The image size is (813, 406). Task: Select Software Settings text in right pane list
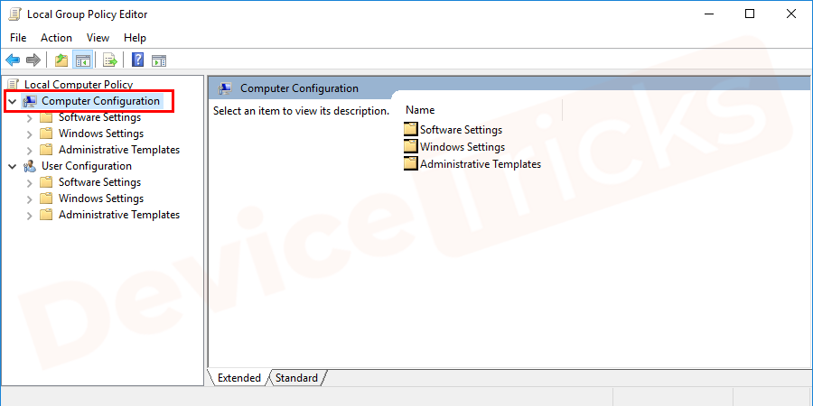click(x=461, y=129)
